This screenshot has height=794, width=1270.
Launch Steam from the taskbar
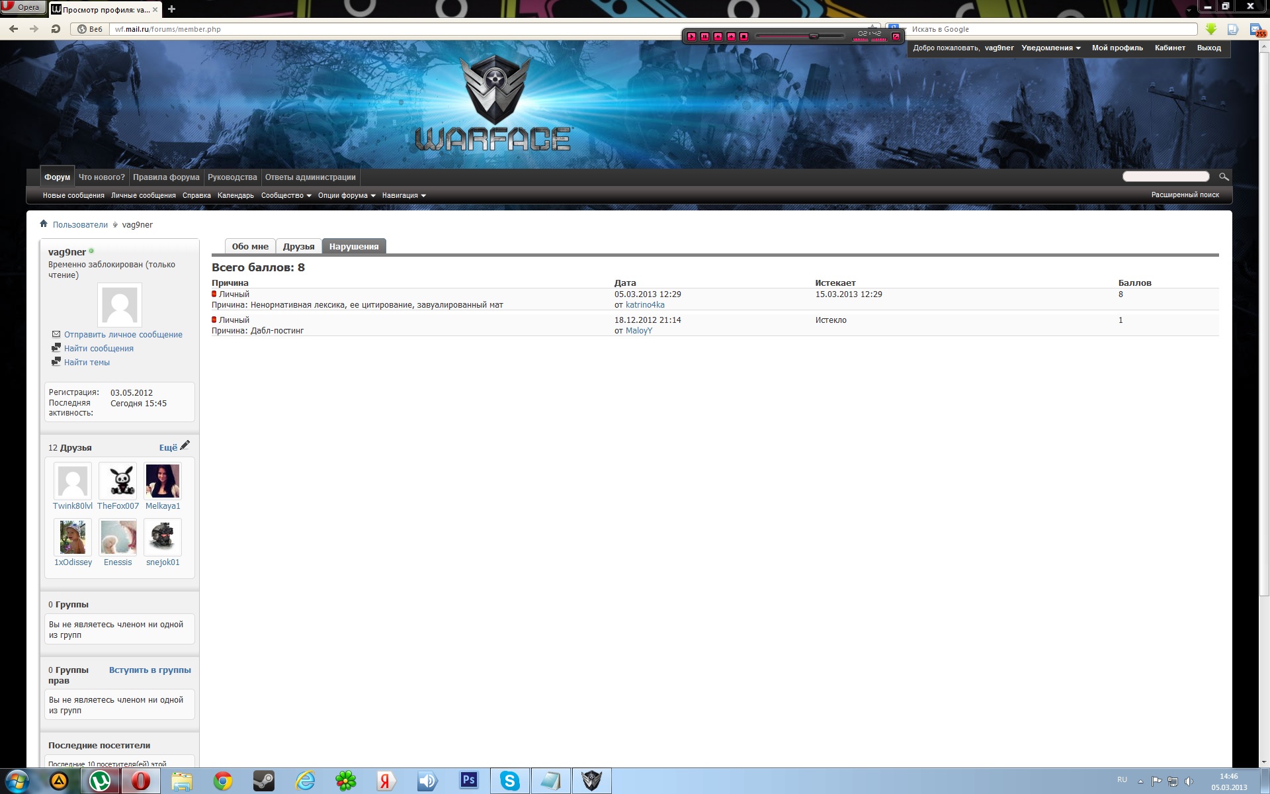[264, 781]
